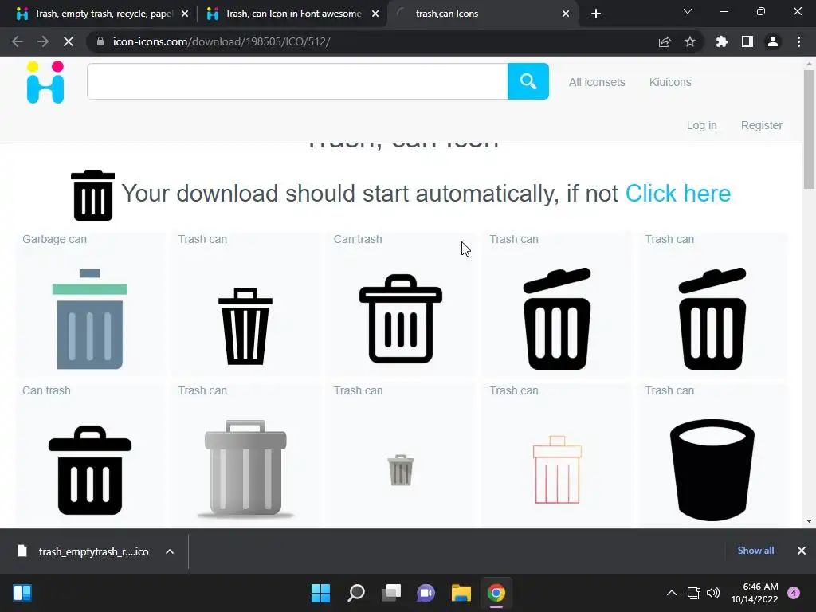Open the Extensions puzzle icon
The image size is (816, 612).
[x=722, y=41]
